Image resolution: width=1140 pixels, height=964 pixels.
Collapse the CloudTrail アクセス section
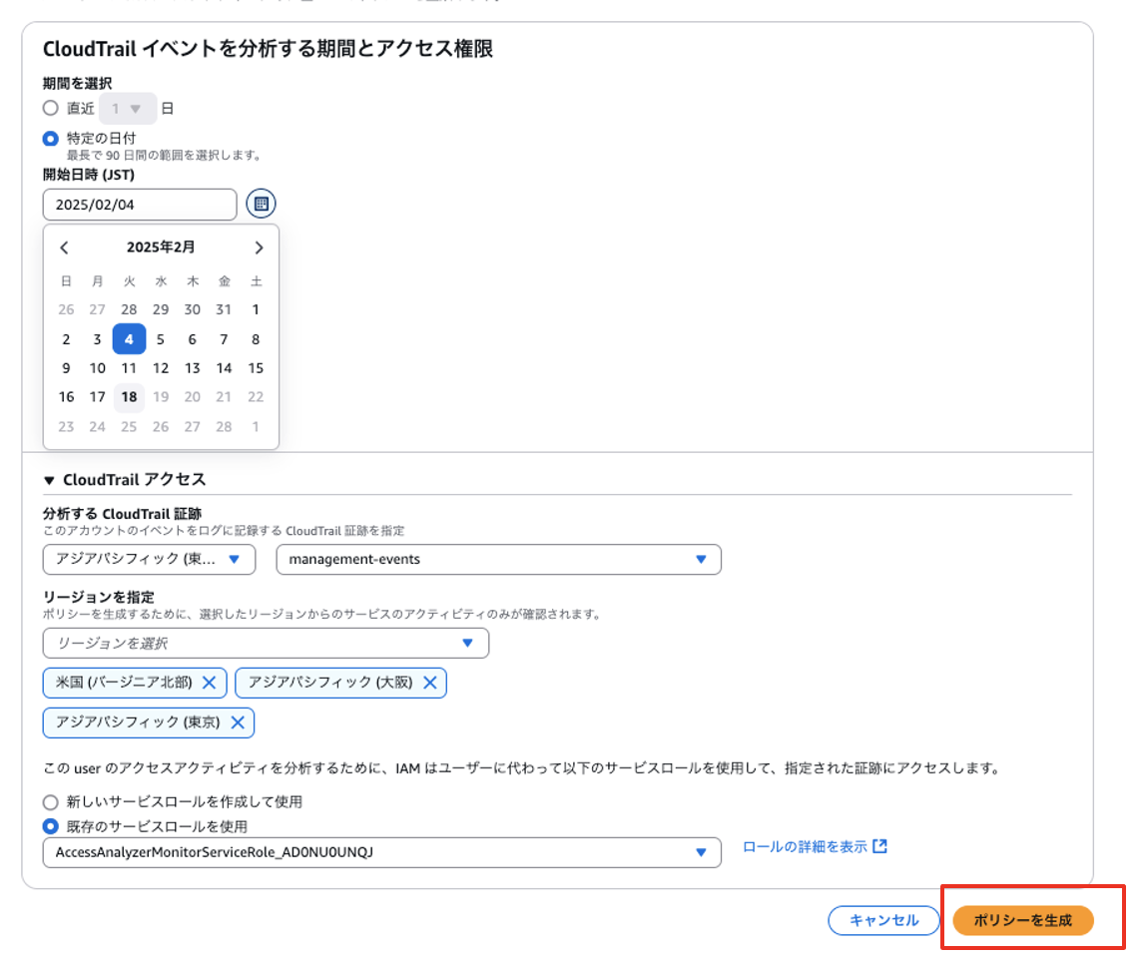[x=50, y=480]
